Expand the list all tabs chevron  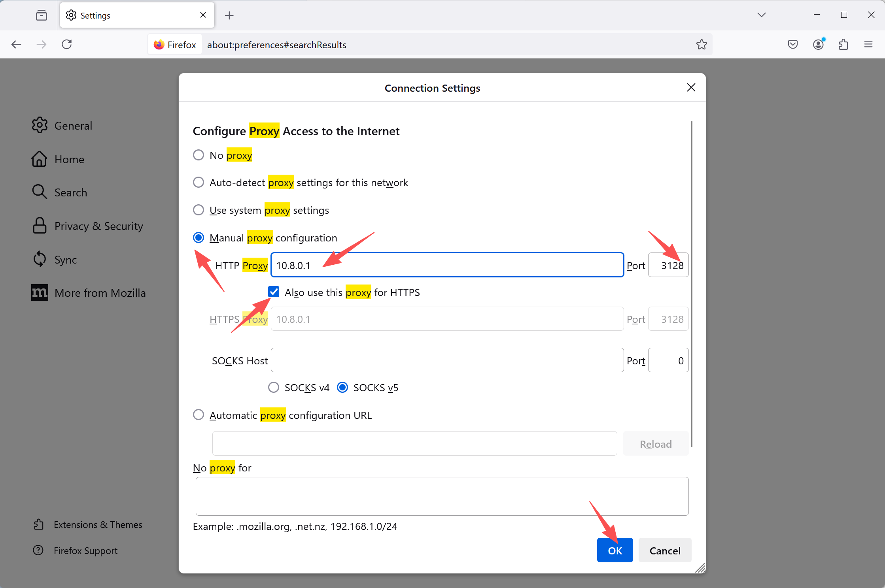point(762,15)
